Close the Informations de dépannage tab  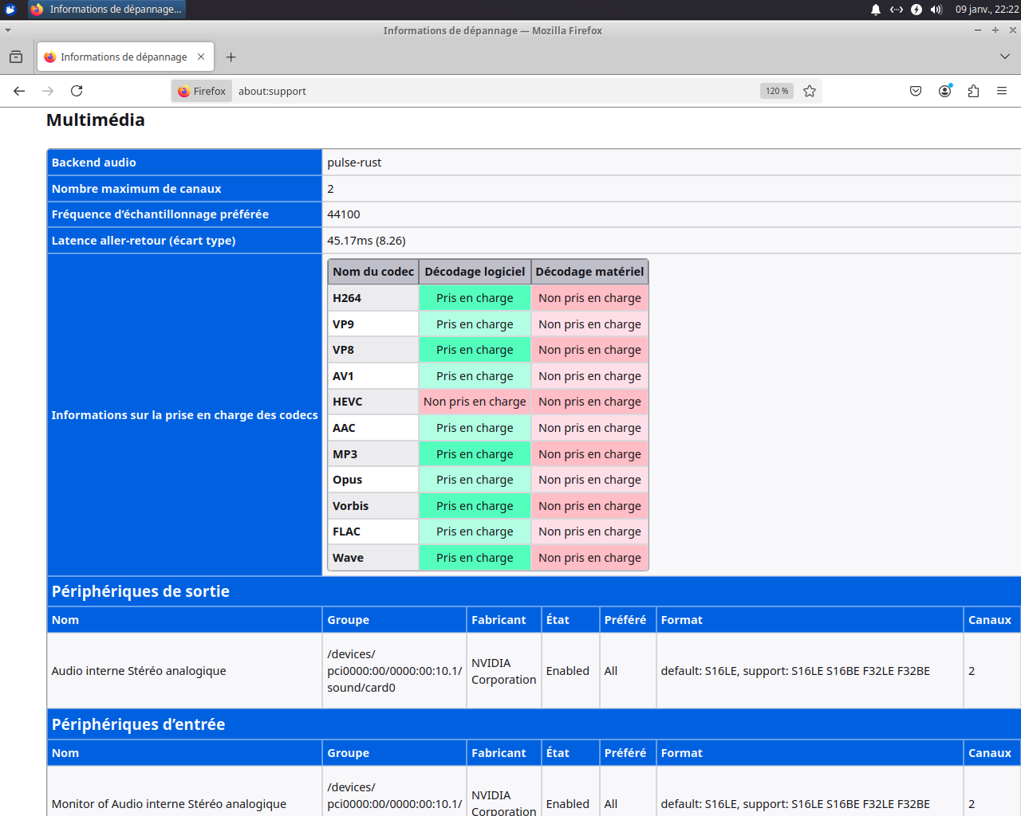(201, 57)
